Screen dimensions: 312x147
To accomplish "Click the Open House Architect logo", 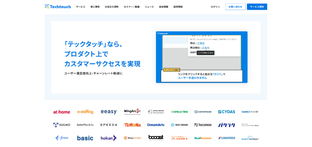I will click(156, 112).
